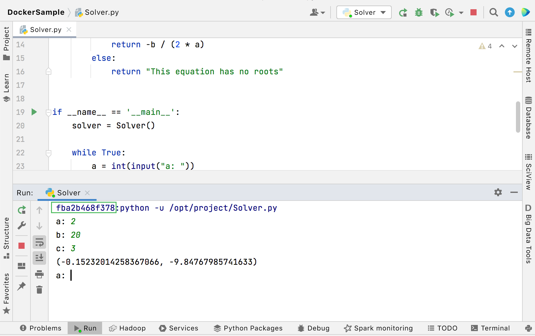535x336 pixels.
Task: Open the Python Packages panel
Action: pyautogui.click(x=248, y=328)
